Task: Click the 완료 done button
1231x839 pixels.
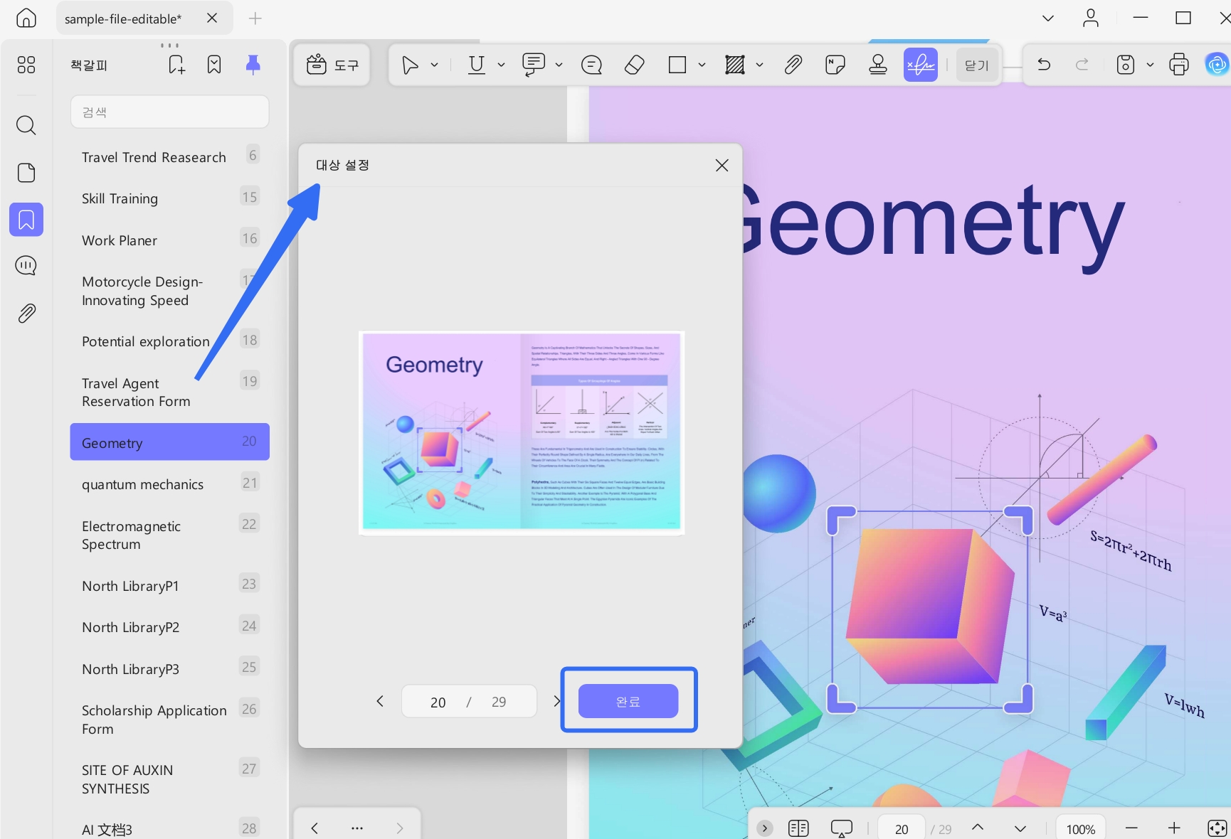Action: 628,701
